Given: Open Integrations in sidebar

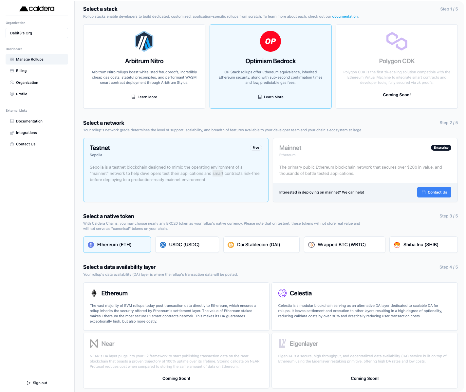Looking at the screenshot, I should click(x=37, y=133).
